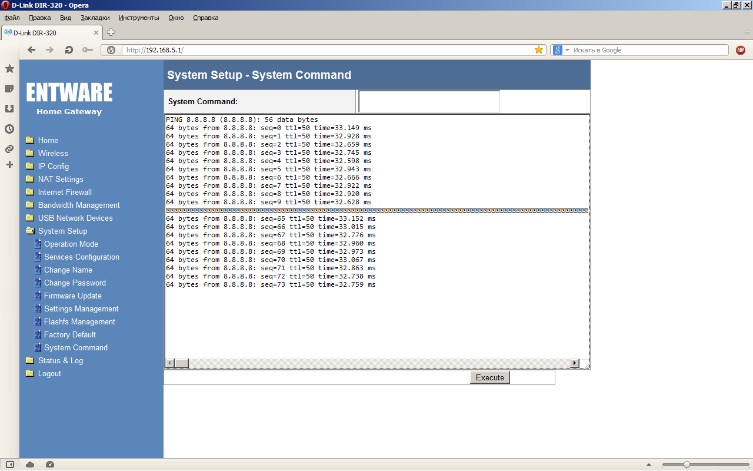Screen dimensions: 753x471
Task: Click the ping output line with seq=73
Action: [271, 284]
